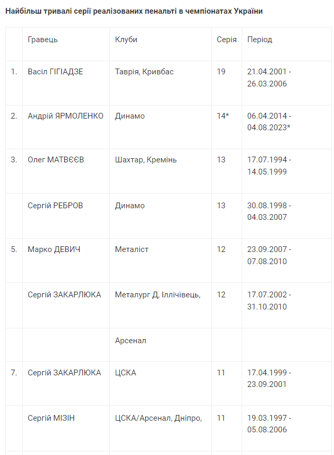
Task: Click the Клуби column header
Action: (126, 40)
